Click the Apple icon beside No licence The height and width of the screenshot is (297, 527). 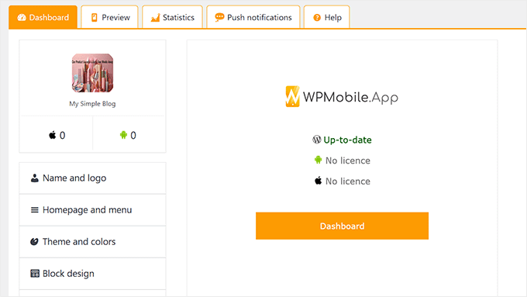[318, 181]
